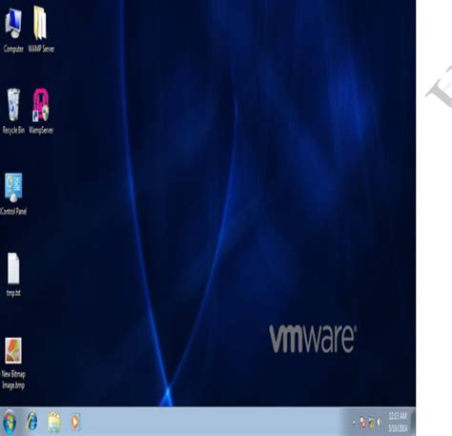This screenshot has width=452, height=436.
Task: Open the Windows Start menu orb
Action: (10, 423)
